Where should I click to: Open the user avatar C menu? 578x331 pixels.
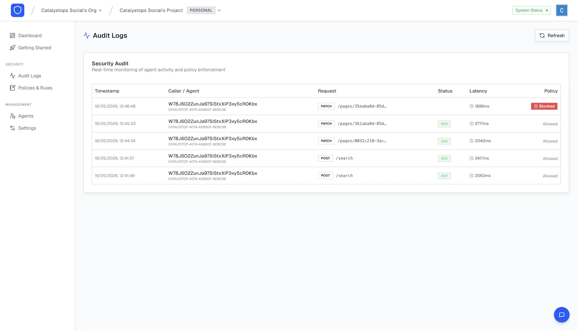coord(562,10)
